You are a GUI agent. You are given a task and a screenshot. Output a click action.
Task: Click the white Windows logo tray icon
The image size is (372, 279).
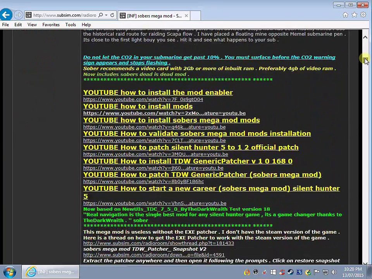click(273, 272)
